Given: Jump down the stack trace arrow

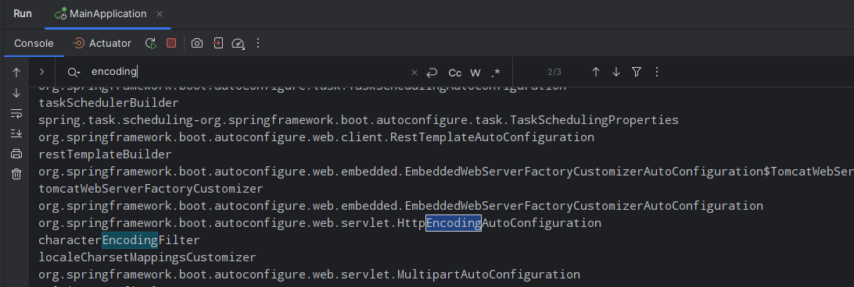Looking at the screenshot, I should click(x=16, y=93).
